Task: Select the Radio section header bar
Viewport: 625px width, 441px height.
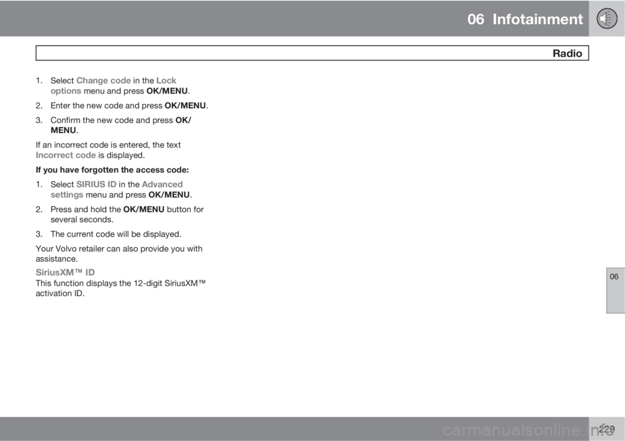Action: 312,53
